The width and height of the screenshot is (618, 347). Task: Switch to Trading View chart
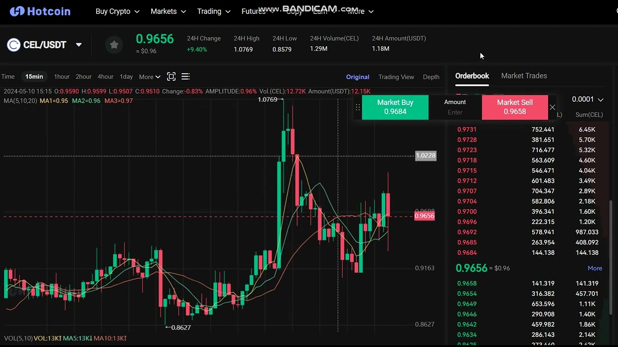click(x=396, y=77)
